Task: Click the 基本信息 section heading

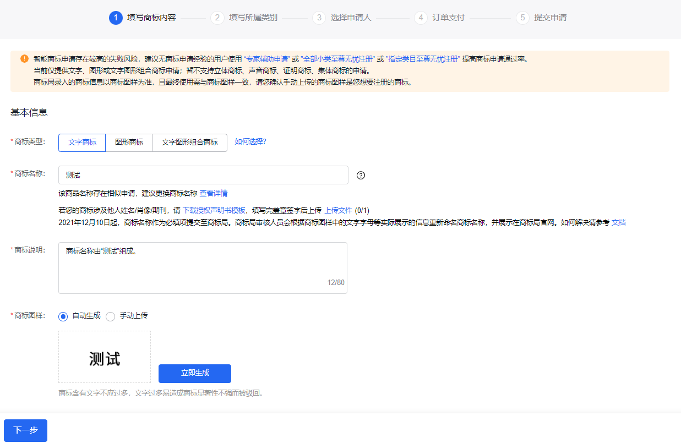Action: click(29, 112)
